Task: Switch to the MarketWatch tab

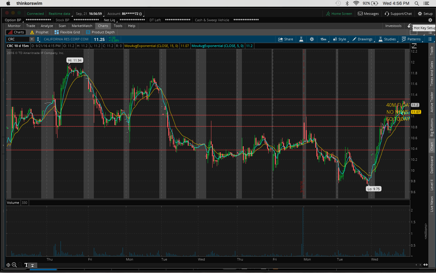Action: tap(82, 26)
